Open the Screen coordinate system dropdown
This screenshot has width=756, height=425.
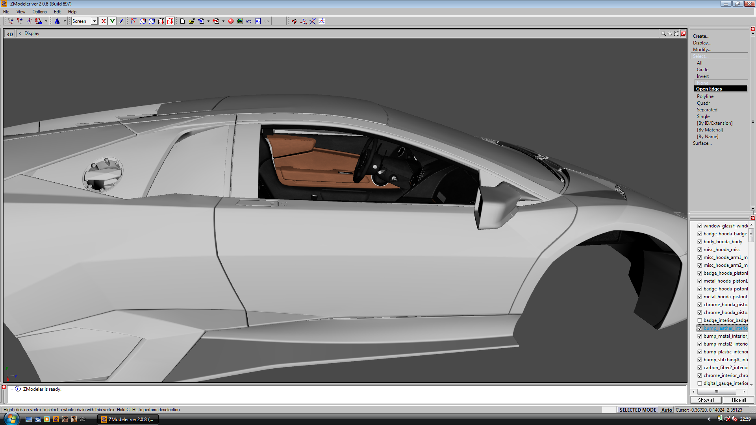(94, 21)
